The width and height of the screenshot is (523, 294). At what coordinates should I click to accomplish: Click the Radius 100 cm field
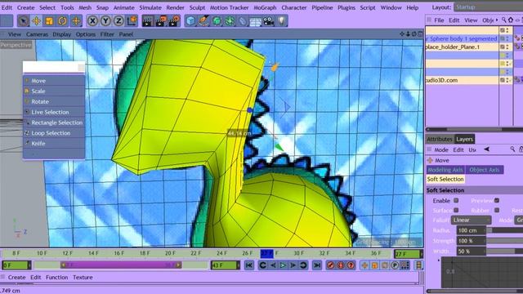(x=471, y=230)
